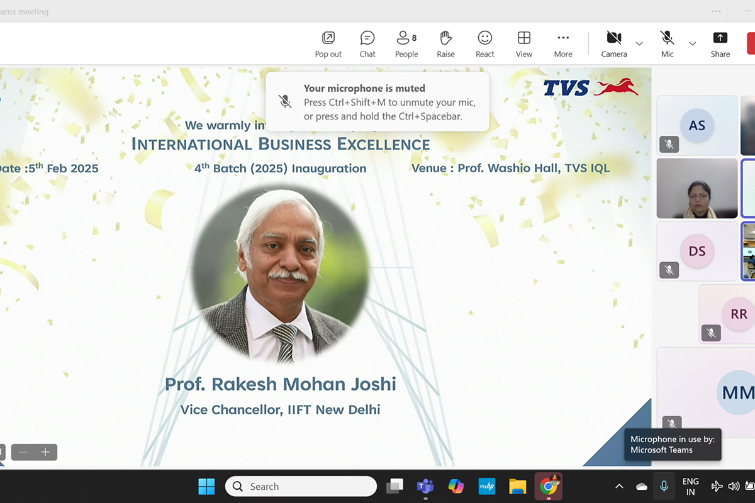The image size is (755, 503).
Task: Select the MM participant tile
Action: 706,393
